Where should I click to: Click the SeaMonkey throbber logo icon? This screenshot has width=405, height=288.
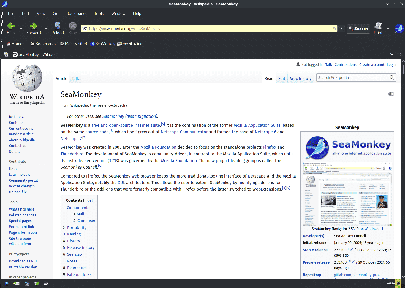[x=399, y=29]
